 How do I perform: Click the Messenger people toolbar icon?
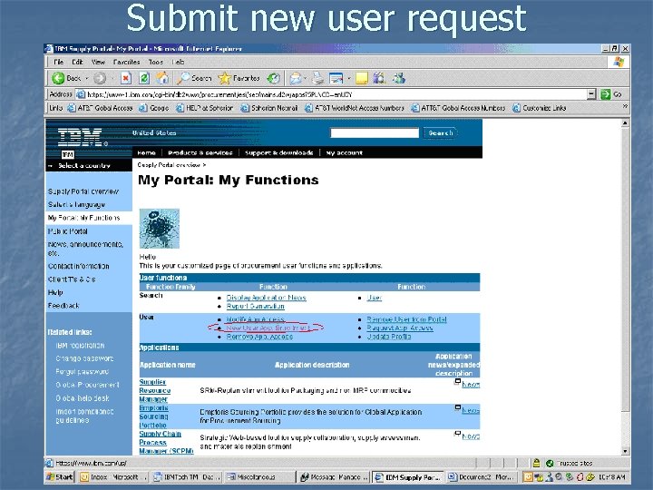(398, 78)
